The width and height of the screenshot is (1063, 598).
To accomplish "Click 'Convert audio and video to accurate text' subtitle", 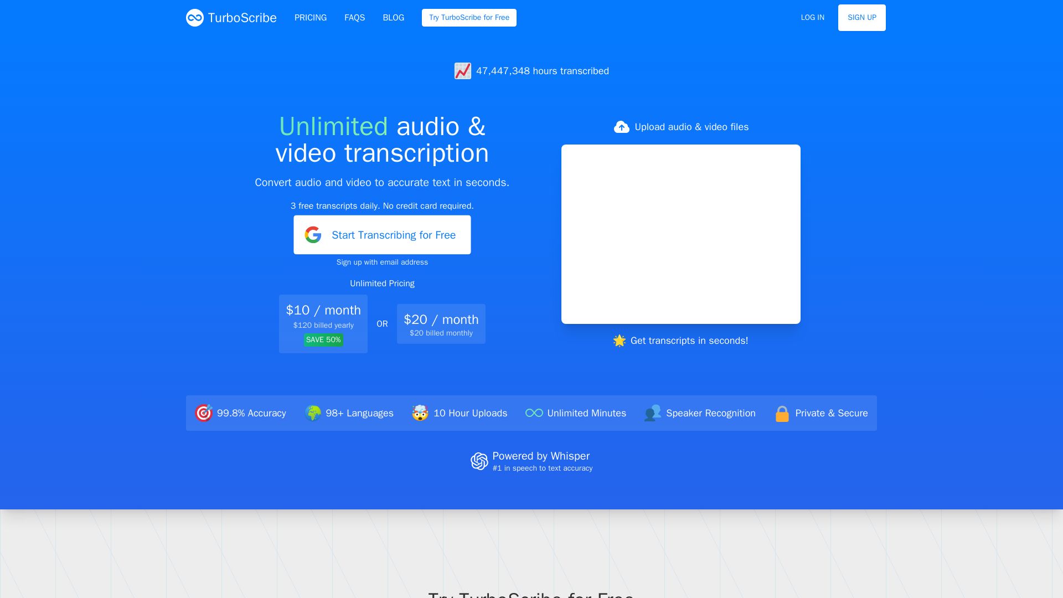I will pos(382,183).
